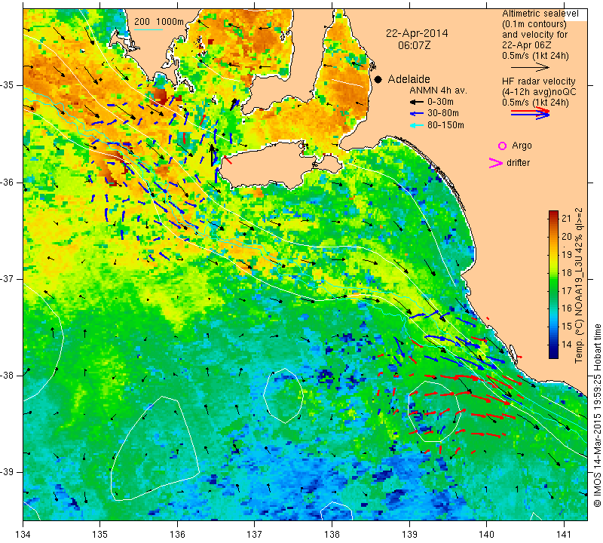Click the cyan 200 1000m depth contour line sample
The height and width of the screenshot is (543, 603).
[x=148, y=29]
